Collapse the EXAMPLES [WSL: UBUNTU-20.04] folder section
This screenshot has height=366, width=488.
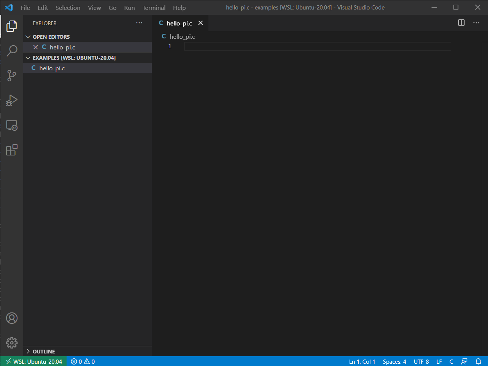(x=87, y=58)
